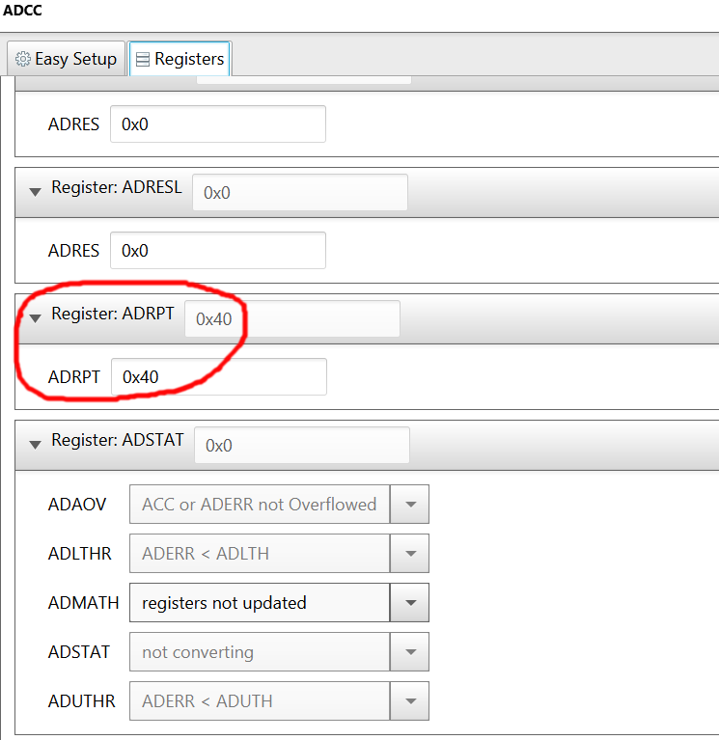Collapse the Register: ADRPT section

35,318
